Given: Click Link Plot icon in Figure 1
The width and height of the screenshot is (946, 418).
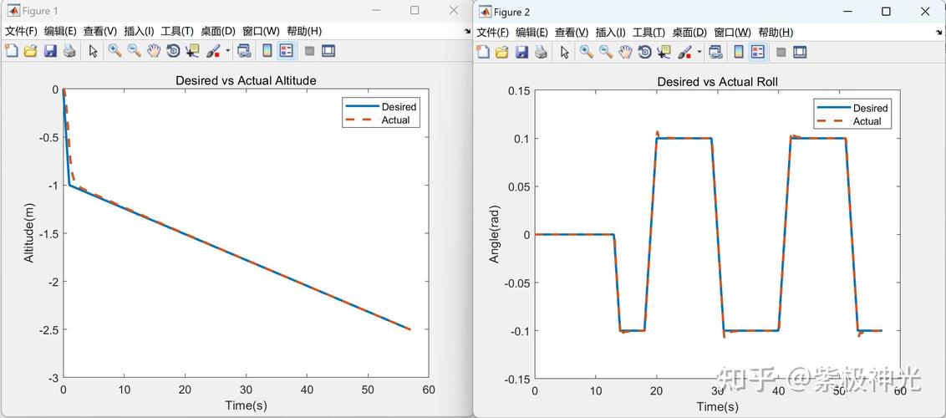Looking at the screenshot, I should (244, 51).
